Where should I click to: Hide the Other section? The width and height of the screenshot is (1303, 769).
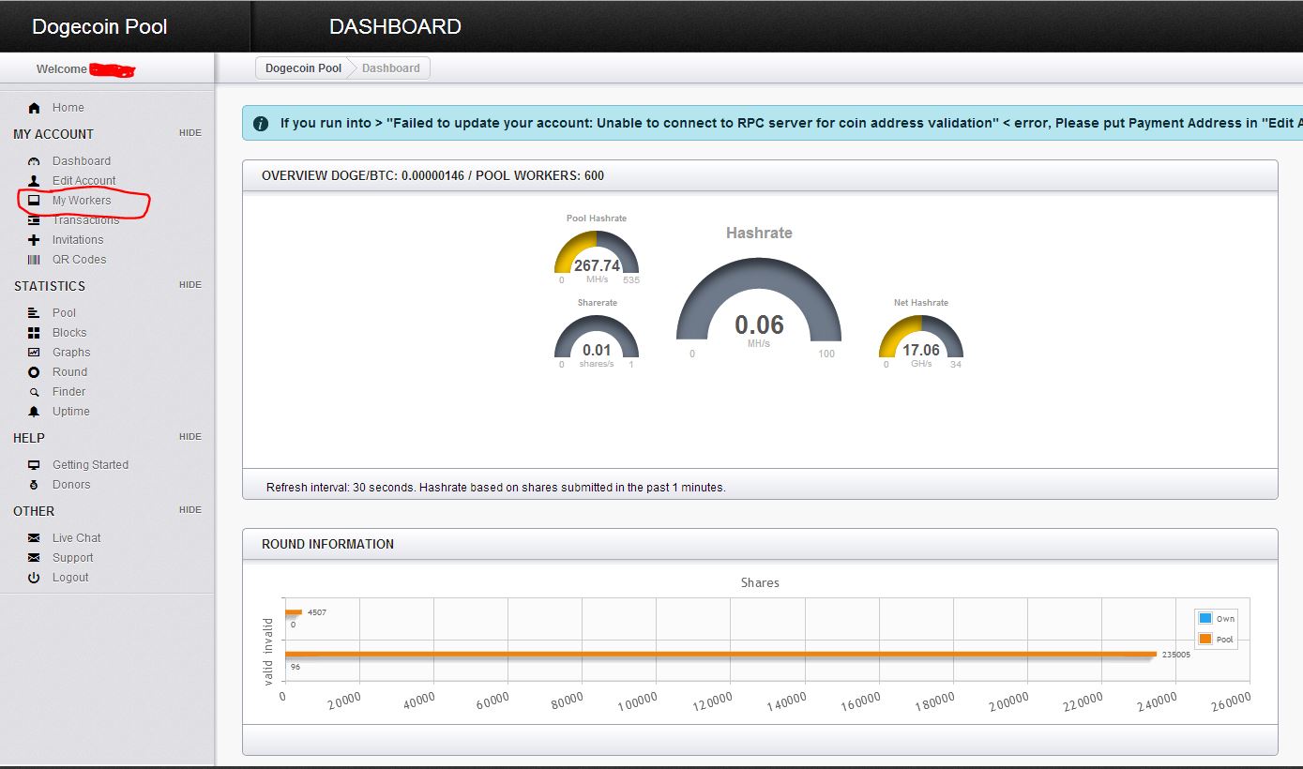pyautogui.click(x=190, y=510)
